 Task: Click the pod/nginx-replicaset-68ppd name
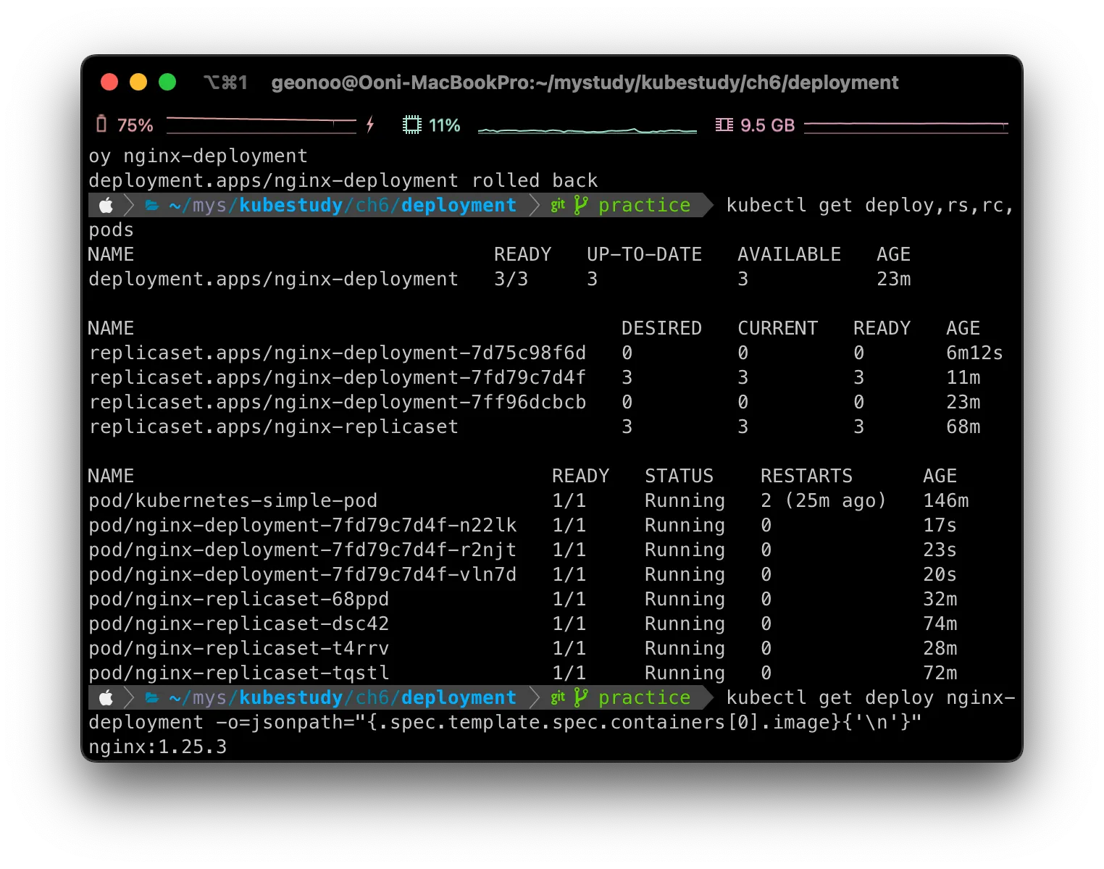point(239,599)
